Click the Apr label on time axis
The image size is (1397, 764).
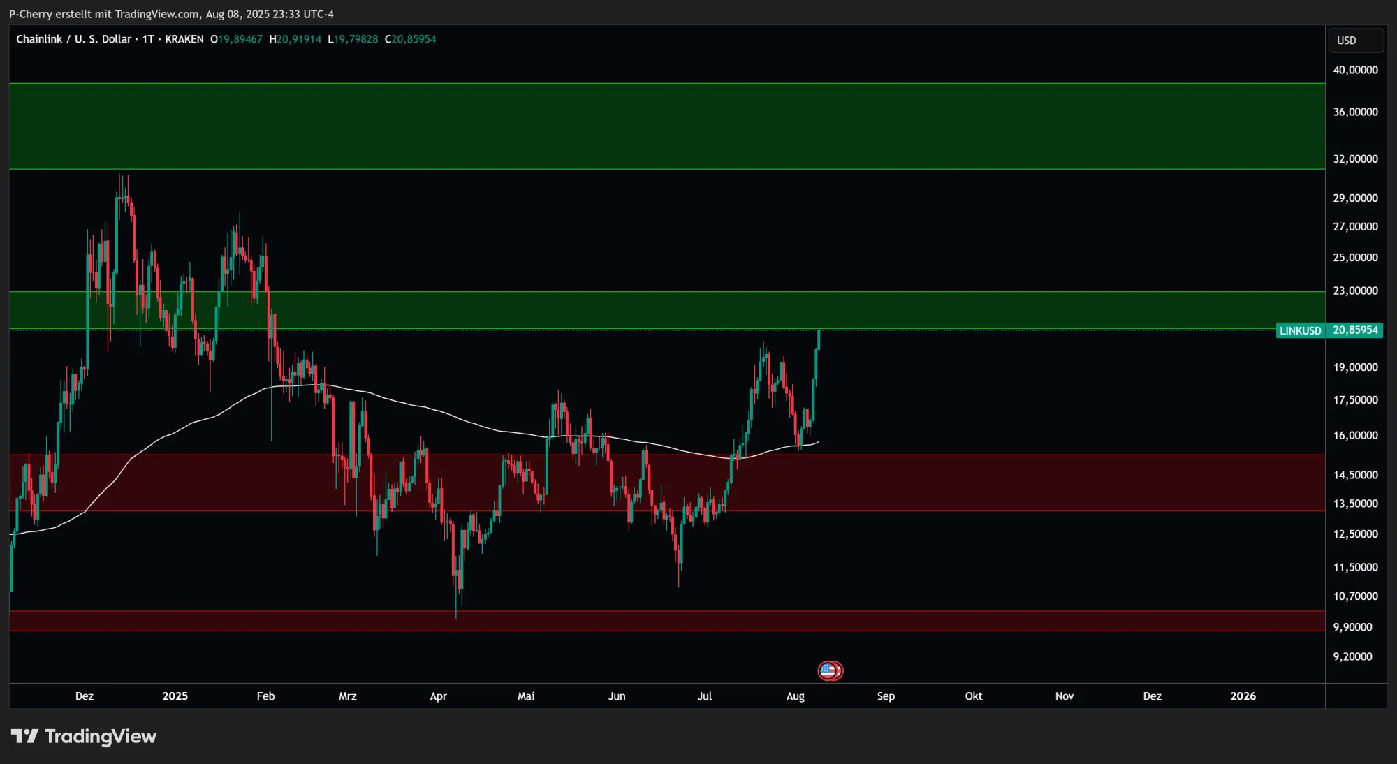438,696
